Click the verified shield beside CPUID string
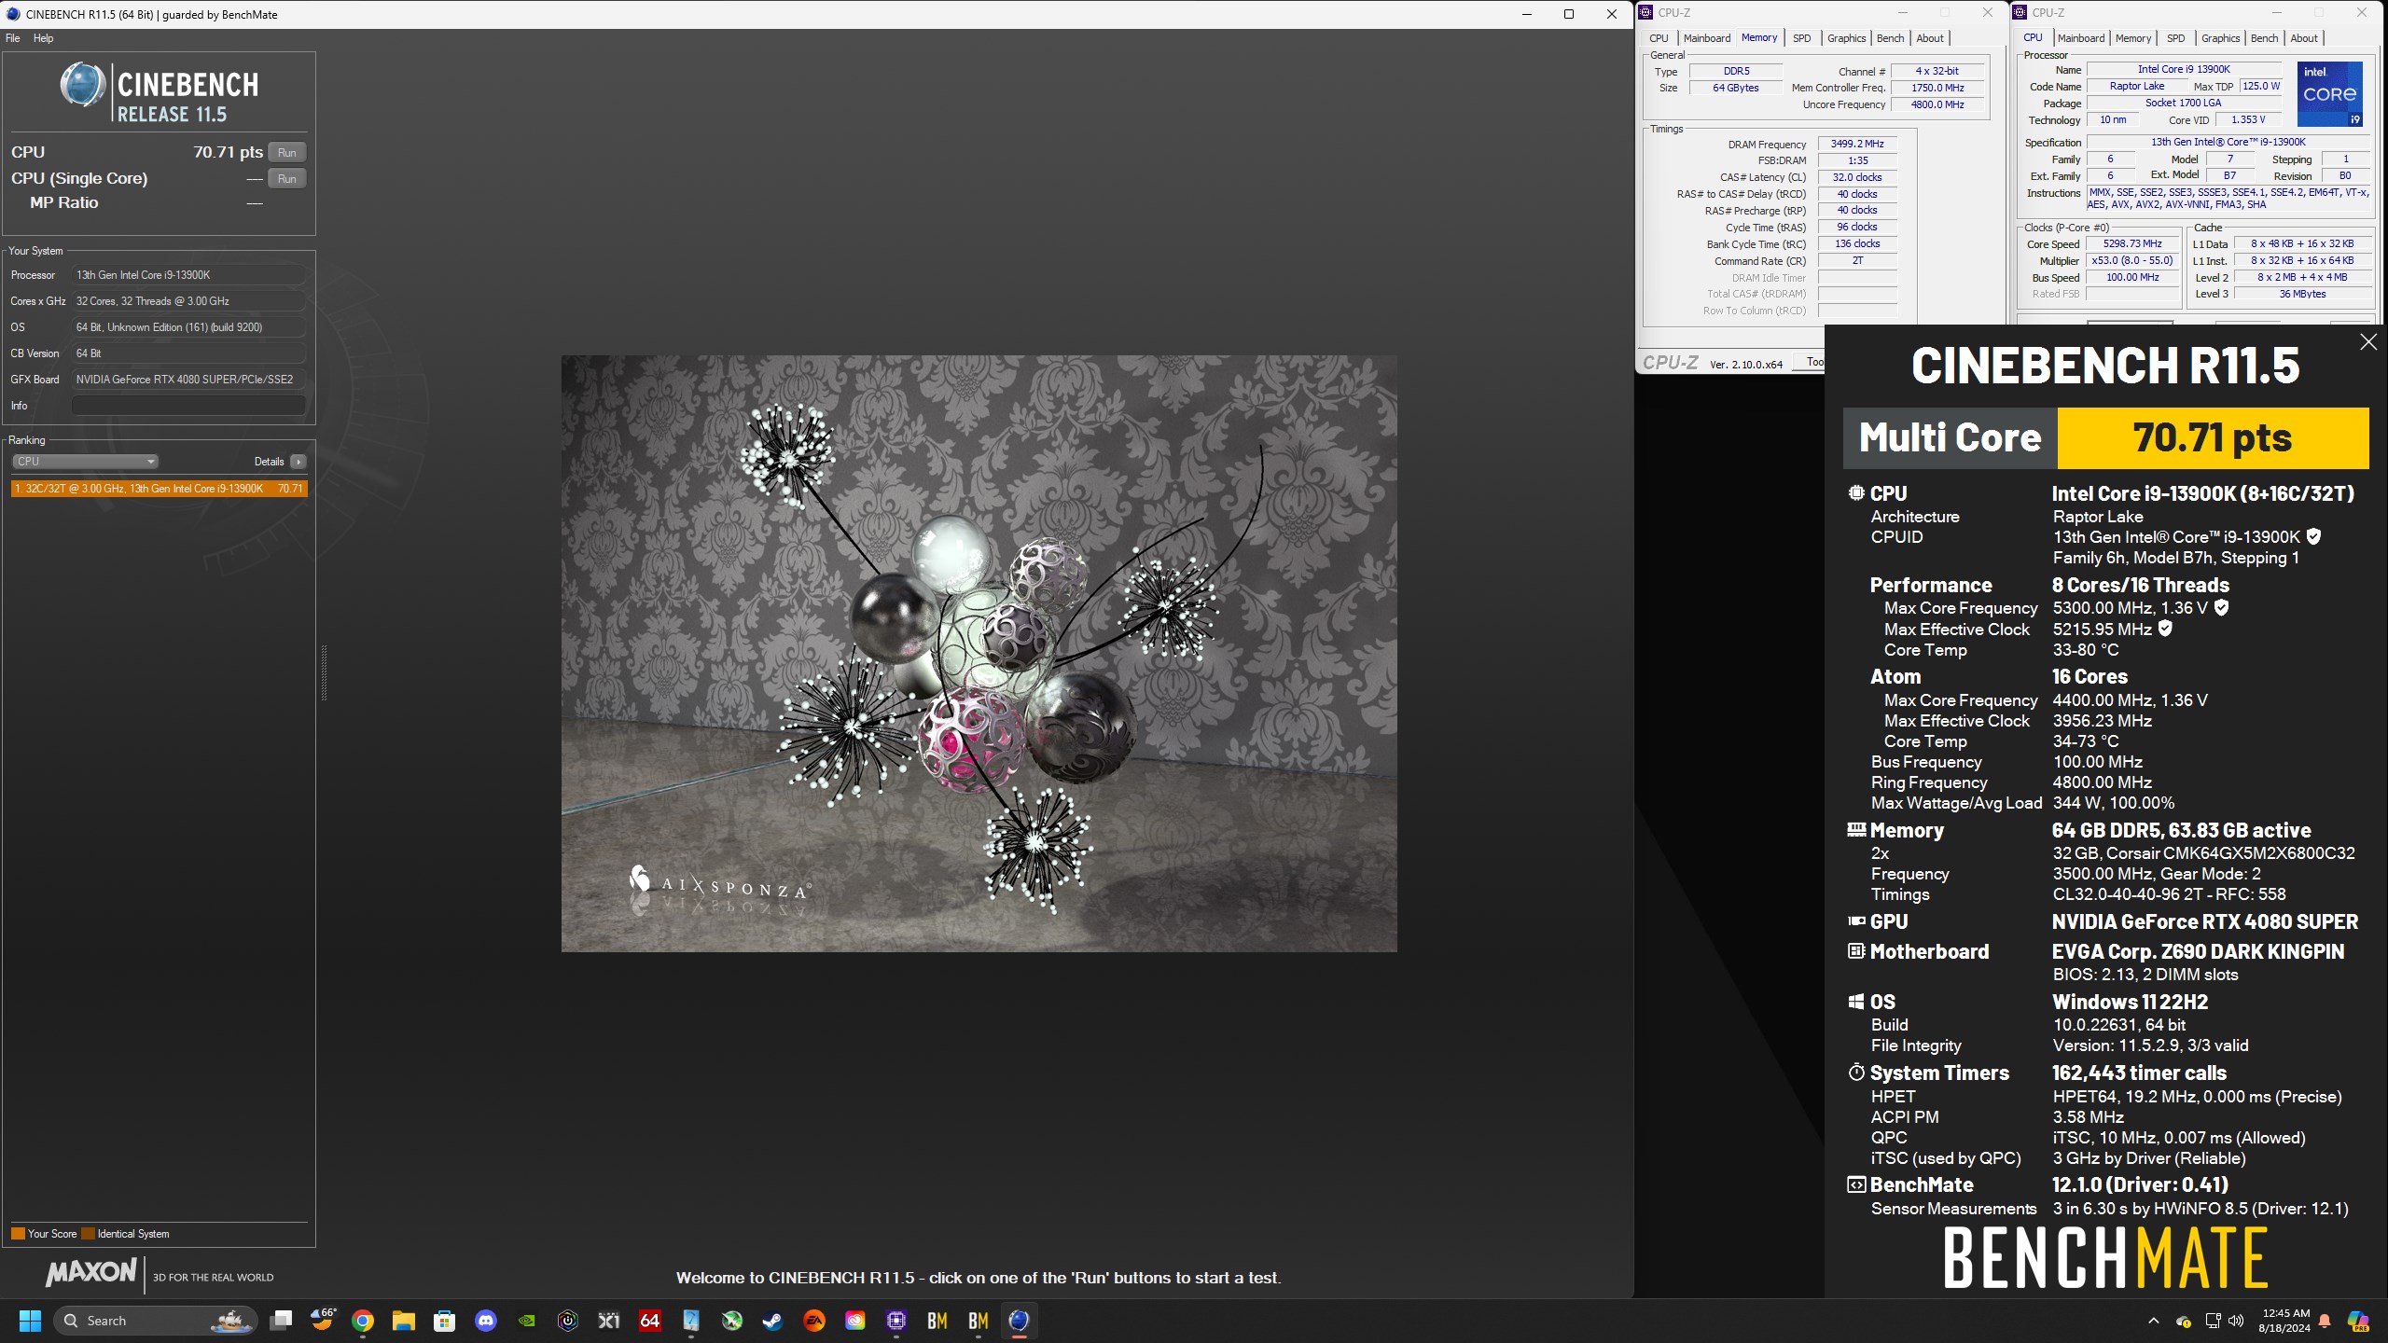The image size is (2388, 1343). pos(2313,536)
